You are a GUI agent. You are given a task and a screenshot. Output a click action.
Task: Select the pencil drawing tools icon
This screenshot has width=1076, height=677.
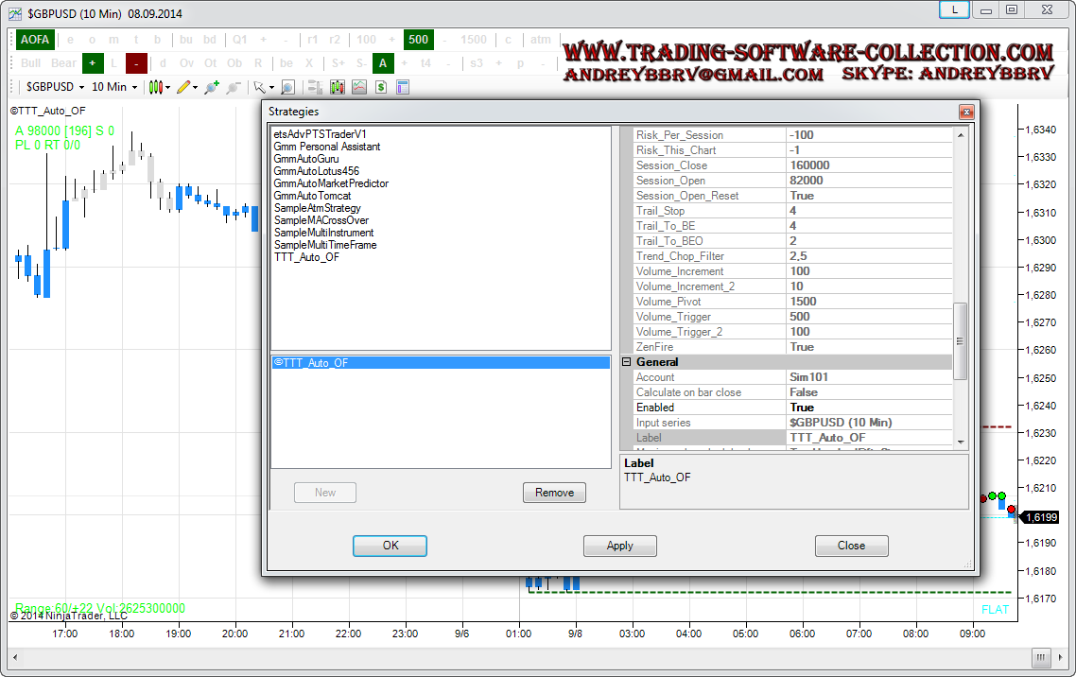[183, 87]
